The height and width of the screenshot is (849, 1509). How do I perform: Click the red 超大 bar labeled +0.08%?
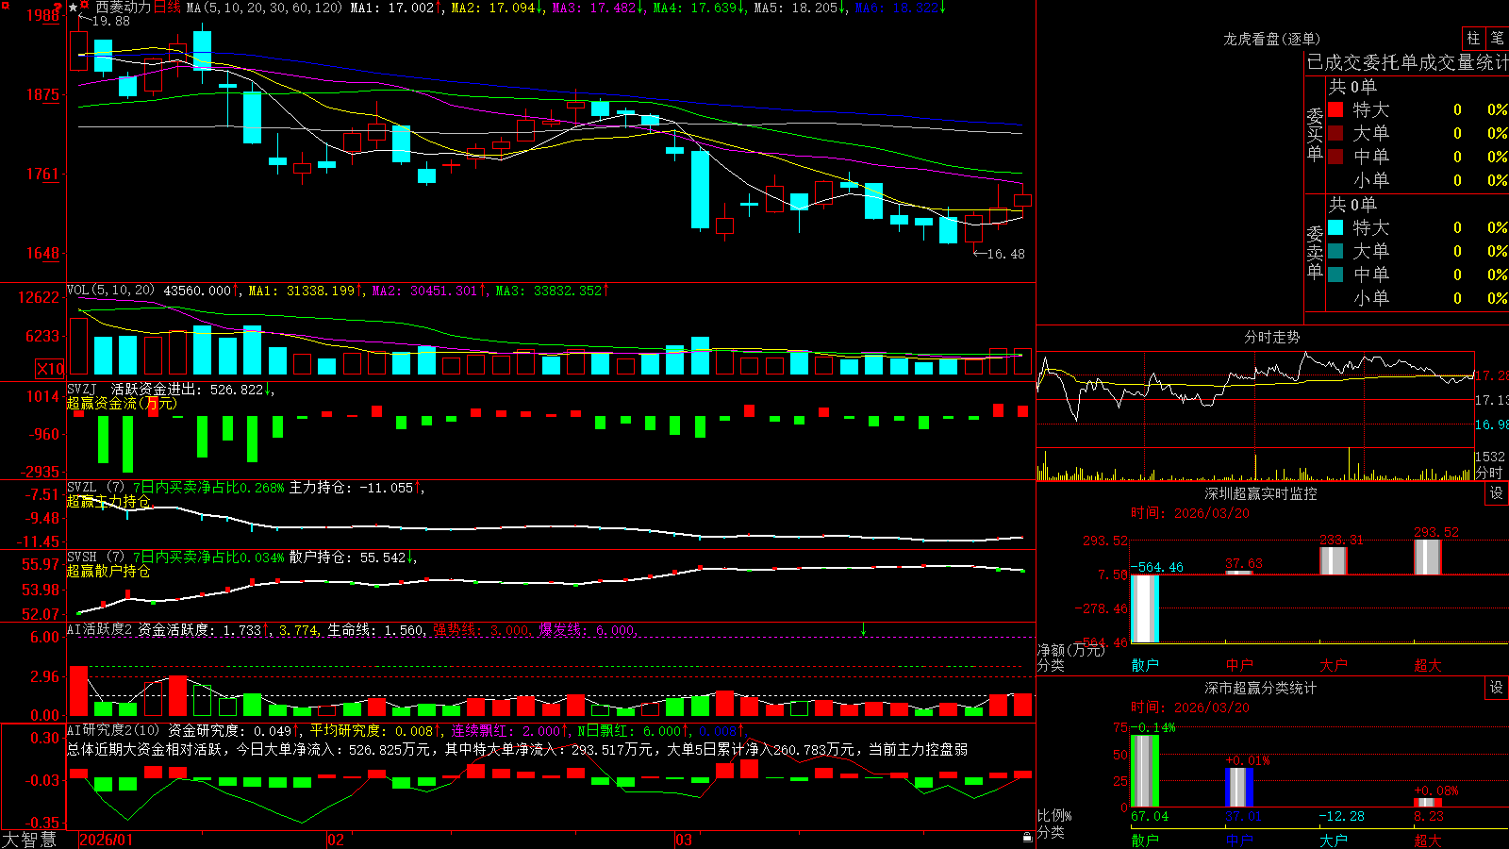click(1427, 803)
